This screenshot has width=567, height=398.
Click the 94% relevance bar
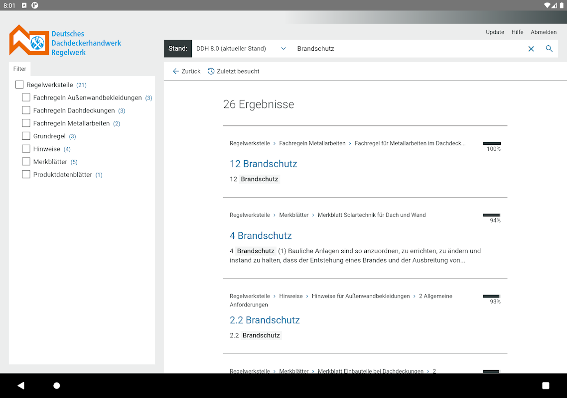point(491,215)
